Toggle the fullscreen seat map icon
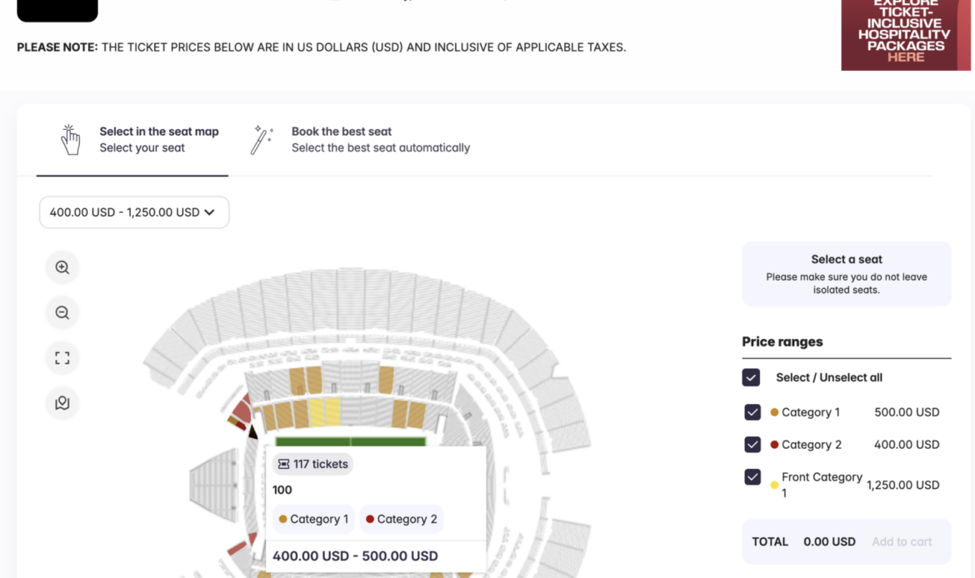This screenshot has width=975, height=578. pos(62,358)
